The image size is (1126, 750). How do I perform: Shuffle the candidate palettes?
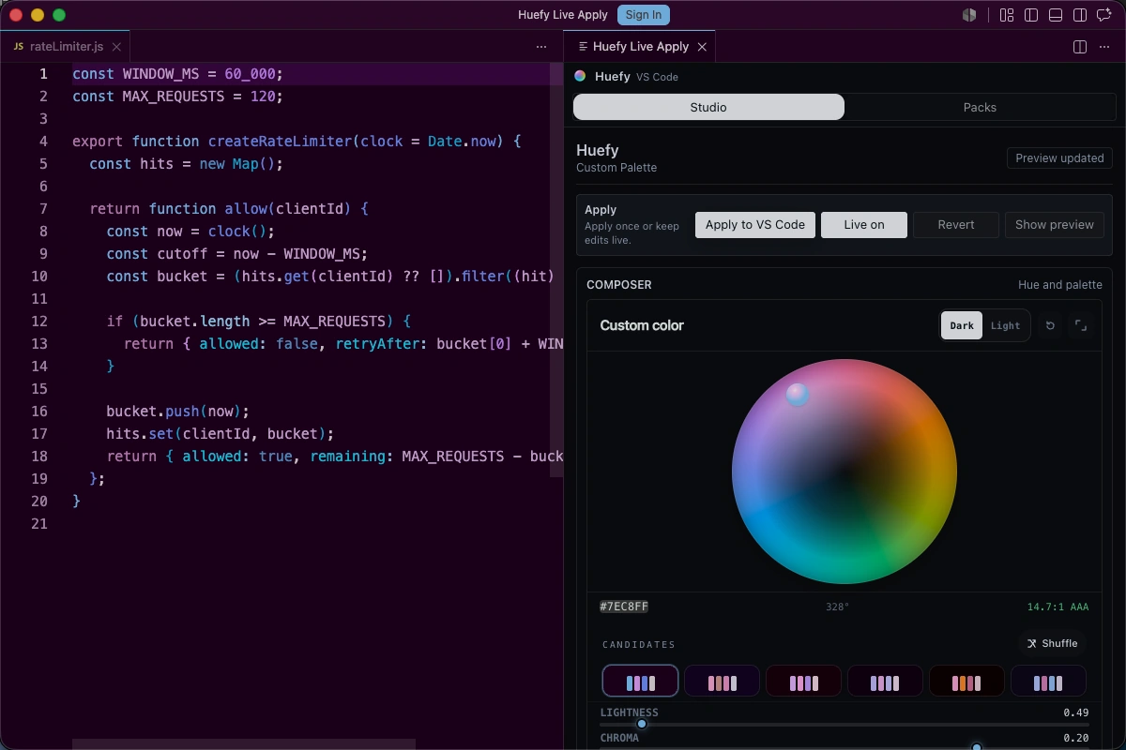[x=1052, y=643]
